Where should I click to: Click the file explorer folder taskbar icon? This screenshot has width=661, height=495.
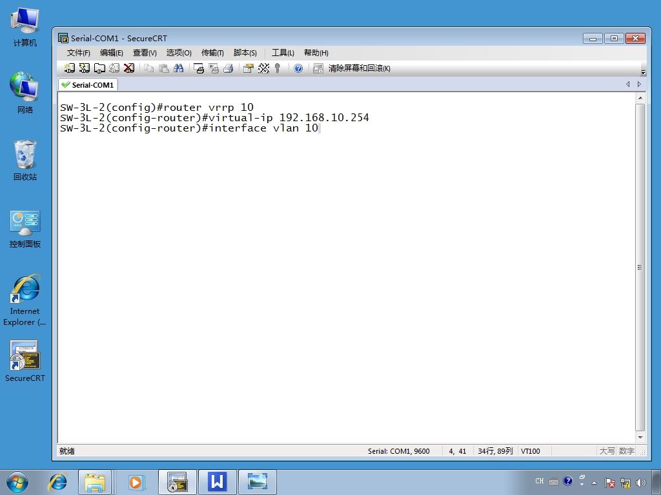95,482
